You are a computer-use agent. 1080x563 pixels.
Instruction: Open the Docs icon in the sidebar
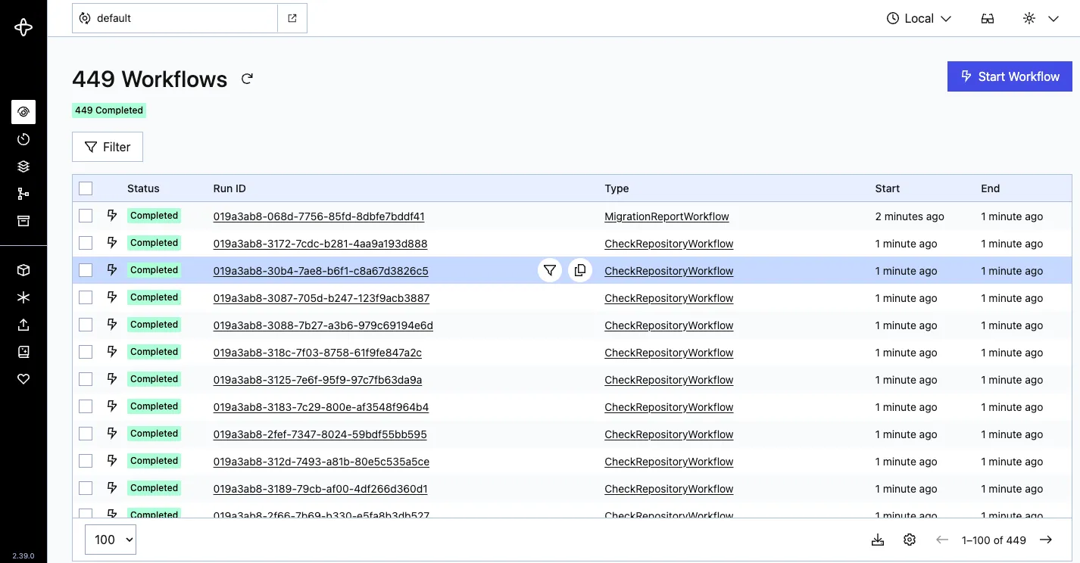pyautogui.click(x=23, y=352)
